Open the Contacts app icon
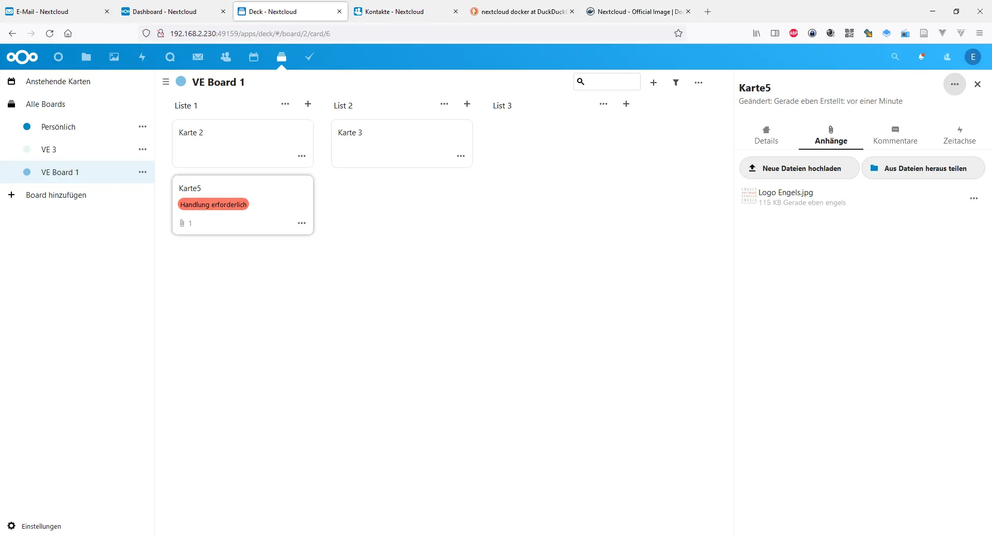The image size is (992, 537). click(225, 57)
